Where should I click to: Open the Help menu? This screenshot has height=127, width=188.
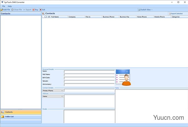(10, 6)
